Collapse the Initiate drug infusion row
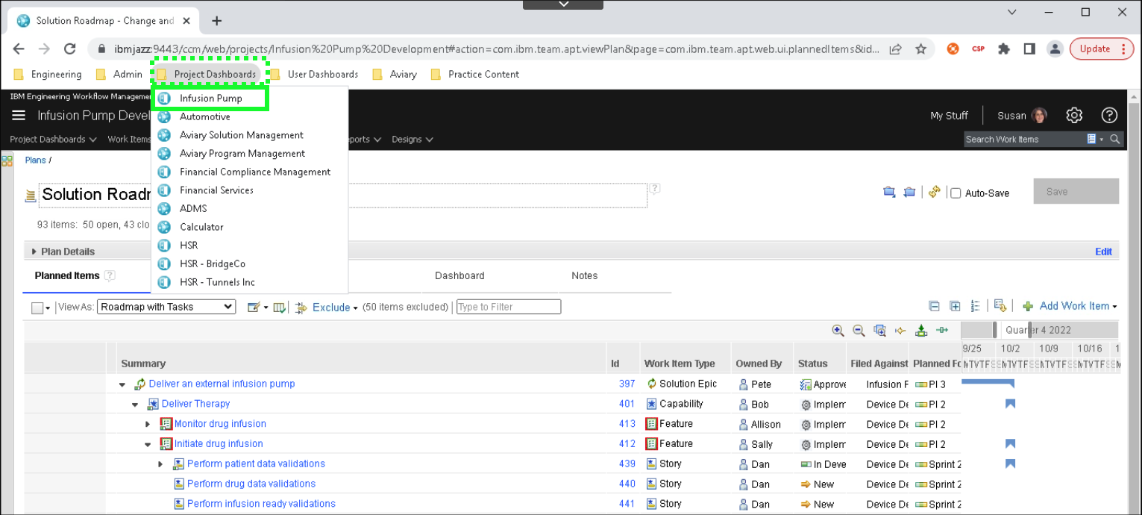 (x=148, y=444)
